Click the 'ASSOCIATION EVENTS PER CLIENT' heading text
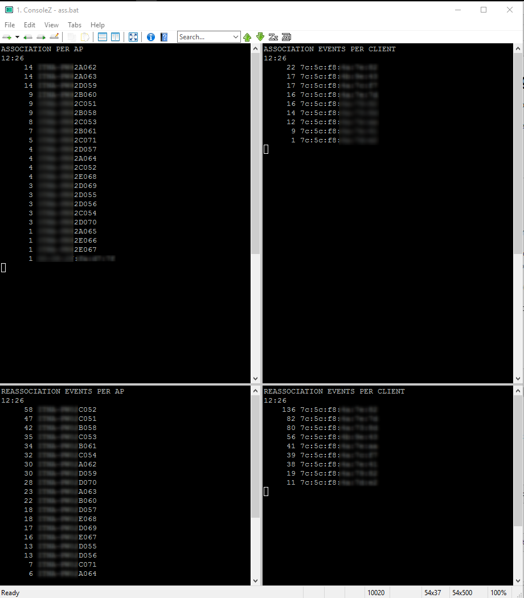The image size is (524, 598). click(x=330, y=49)
